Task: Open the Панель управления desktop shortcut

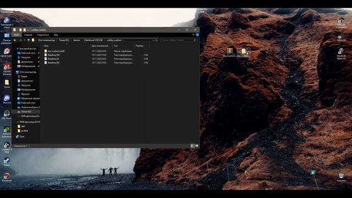Action: [6, 38]
